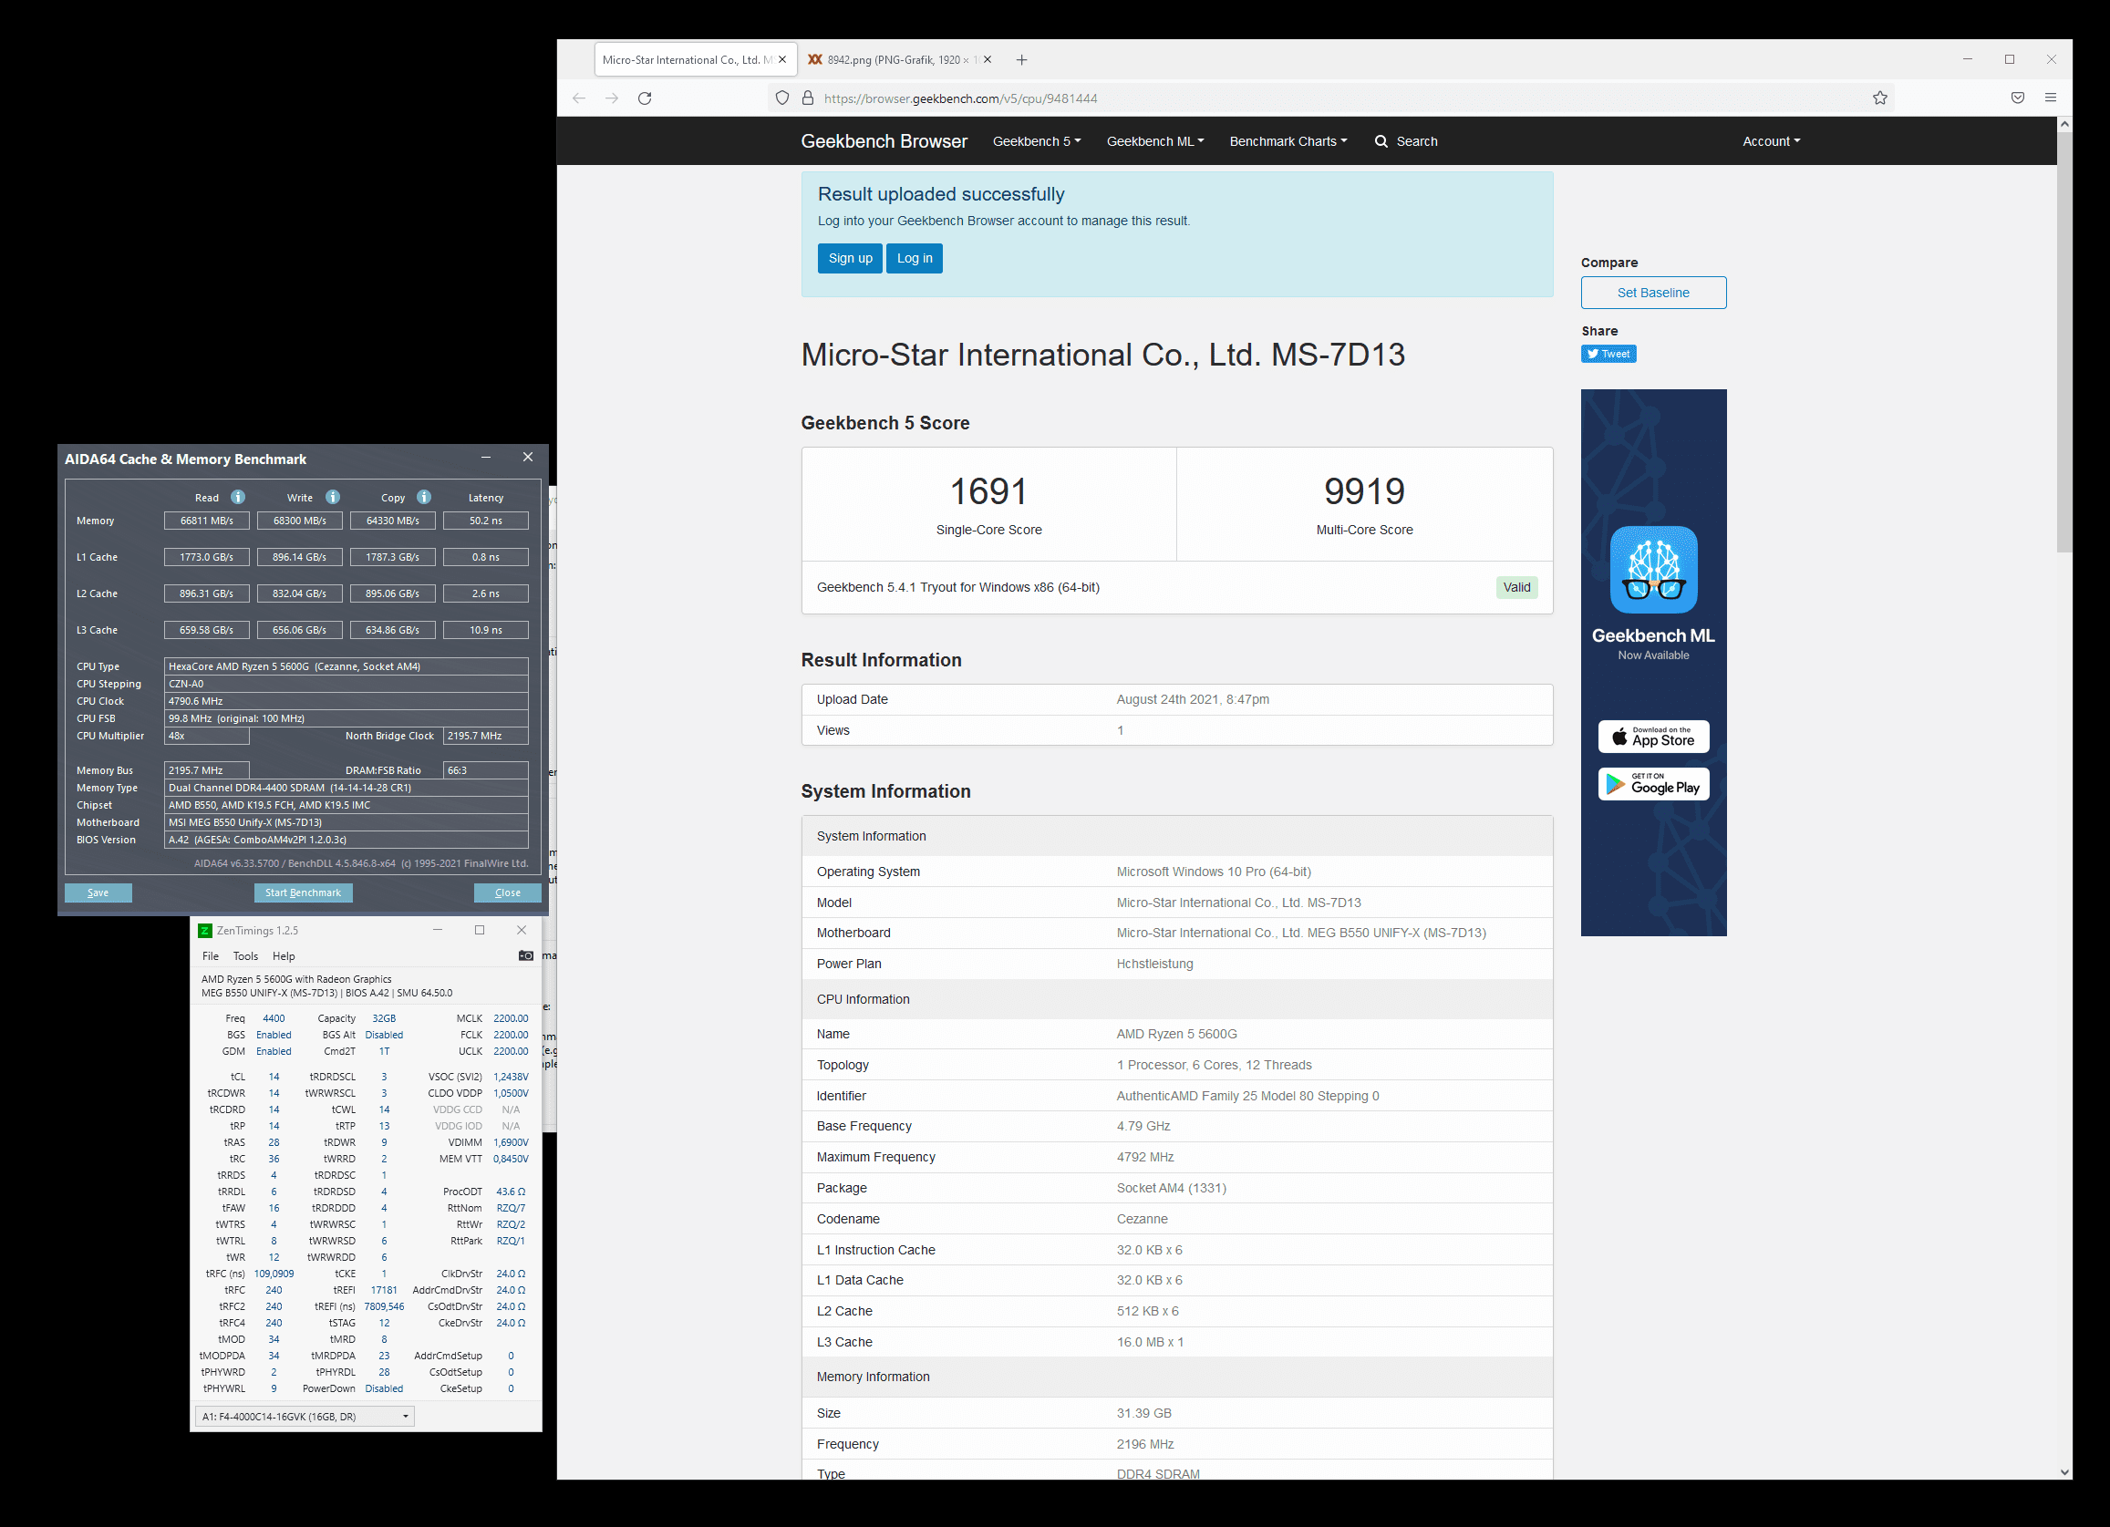Open the Geekbench ML dropdown menu
This screenshot has width=2110, height=1527.
click(x=1154, y=141)
